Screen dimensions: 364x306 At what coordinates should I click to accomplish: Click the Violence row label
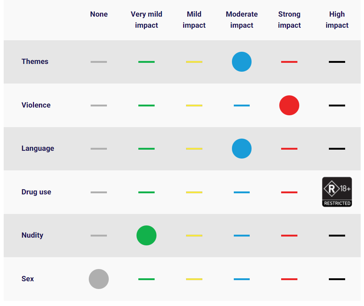[36, 105]
